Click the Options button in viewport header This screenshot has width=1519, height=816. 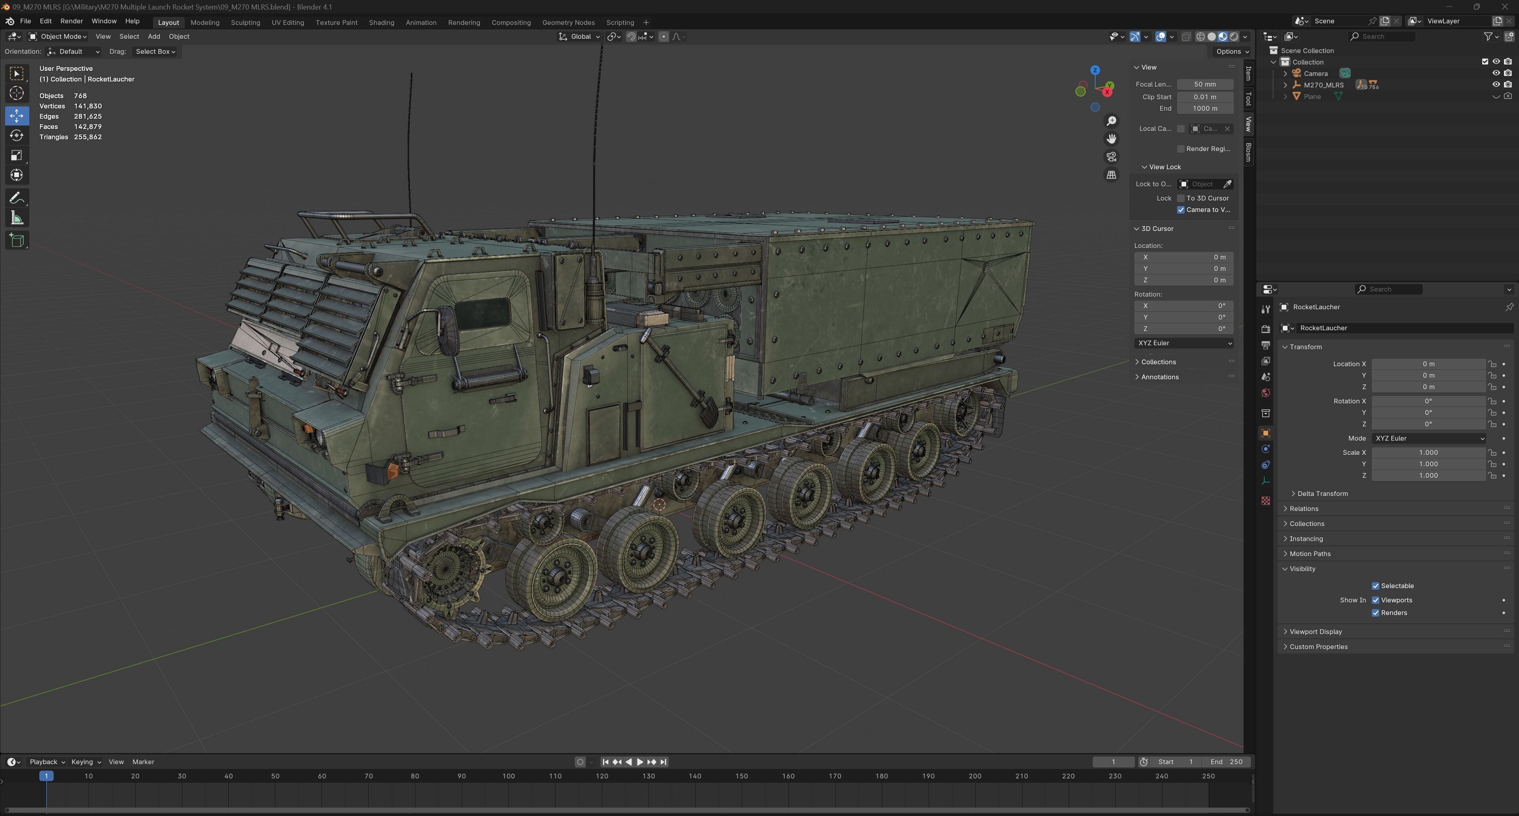click(1232, 52)
